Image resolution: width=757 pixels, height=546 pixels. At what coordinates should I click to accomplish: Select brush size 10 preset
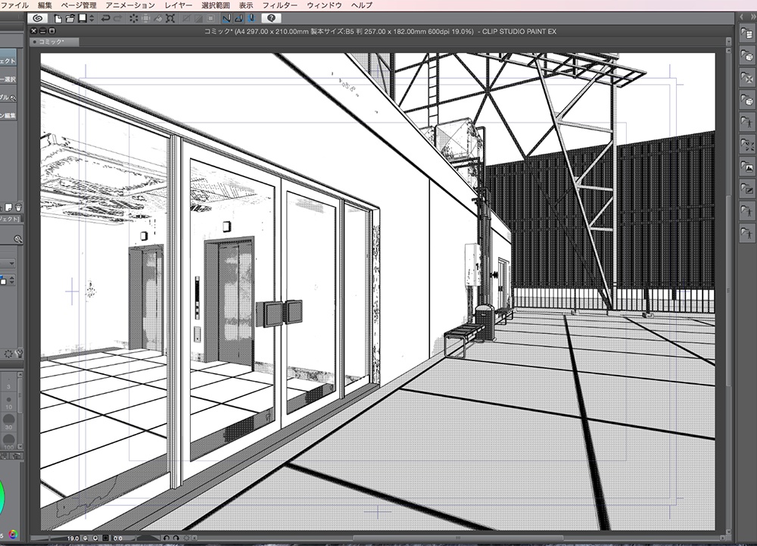pyautogui.click(x=8, y=402)
